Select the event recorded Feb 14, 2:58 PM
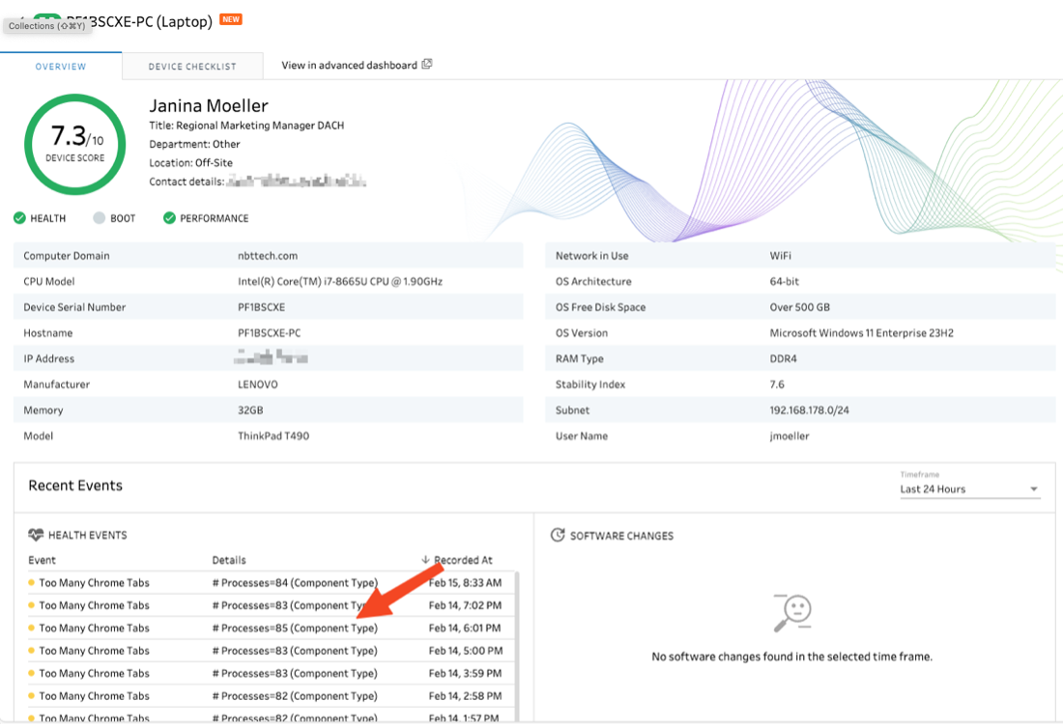Image resolution: width=1063 pixels, height=728 pixels. pos(272,695)
